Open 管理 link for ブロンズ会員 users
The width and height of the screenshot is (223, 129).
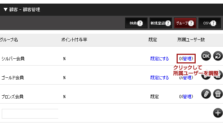187,97
